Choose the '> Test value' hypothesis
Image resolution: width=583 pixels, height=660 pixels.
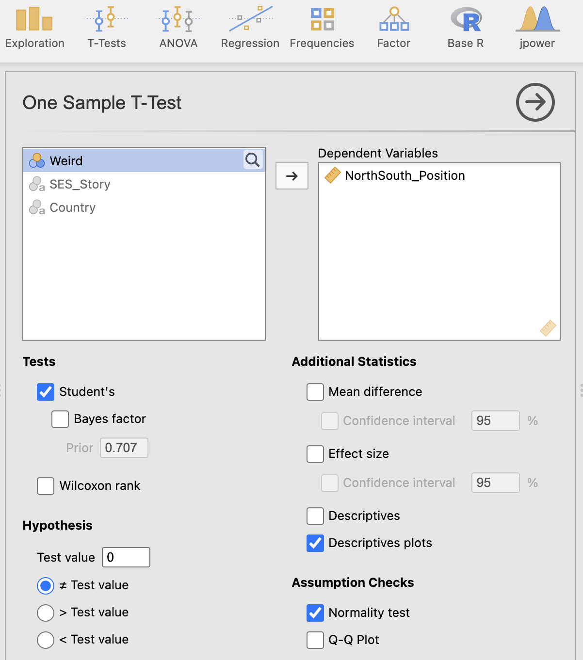point(46,613)
